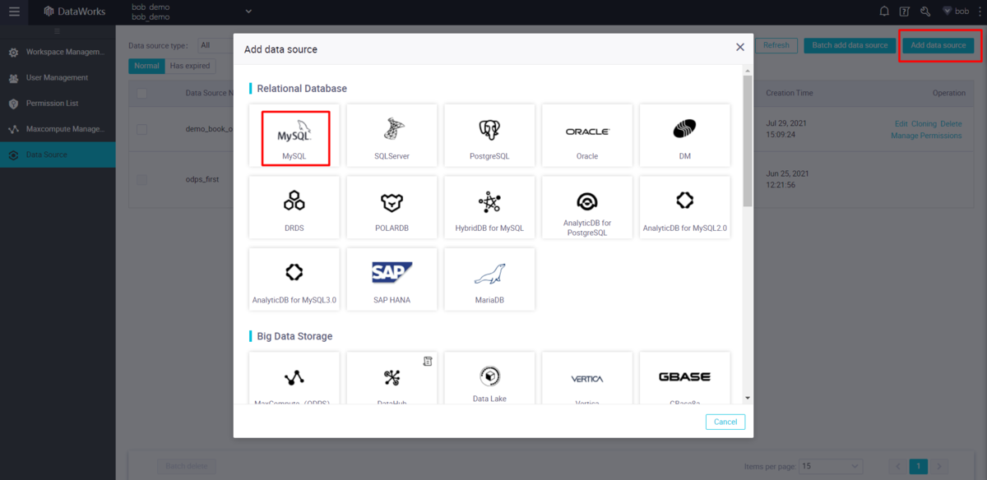Click the Cloning link
Viewport: 987px width, 480px height.
924,124
